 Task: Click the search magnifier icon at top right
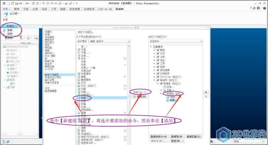pyautogui.click(x=254, y=8)
